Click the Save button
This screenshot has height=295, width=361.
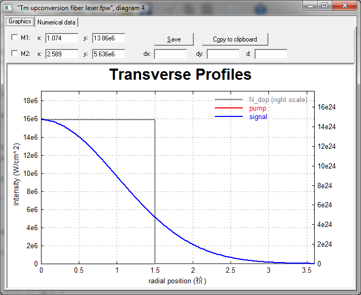point(174,39)
